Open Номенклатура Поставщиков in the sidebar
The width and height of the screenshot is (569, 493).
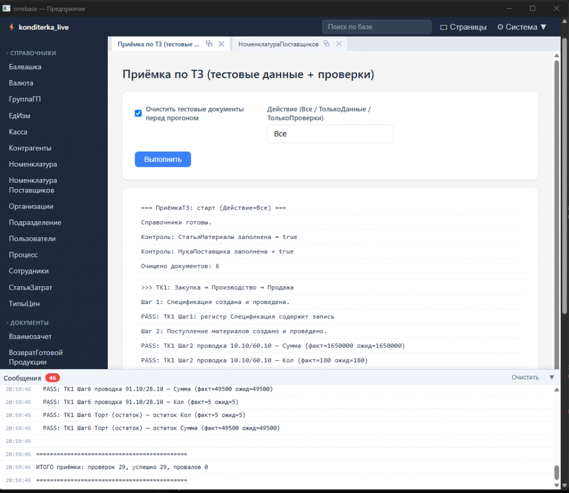pyautogui.click(x=33, y=185)
